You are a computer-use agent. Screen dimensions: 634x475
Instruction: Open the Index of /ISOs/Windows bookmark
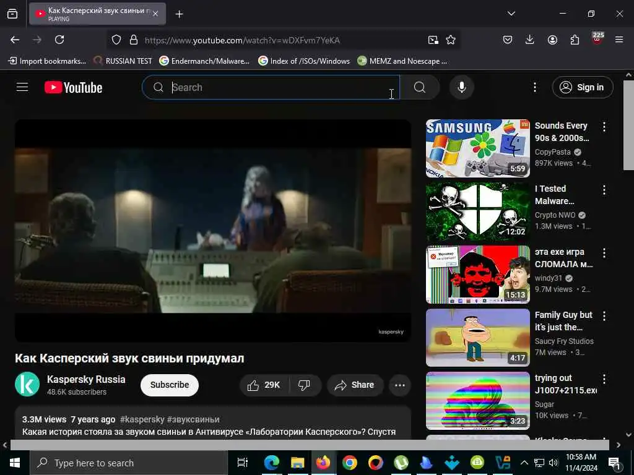click(x=304, y=61)
